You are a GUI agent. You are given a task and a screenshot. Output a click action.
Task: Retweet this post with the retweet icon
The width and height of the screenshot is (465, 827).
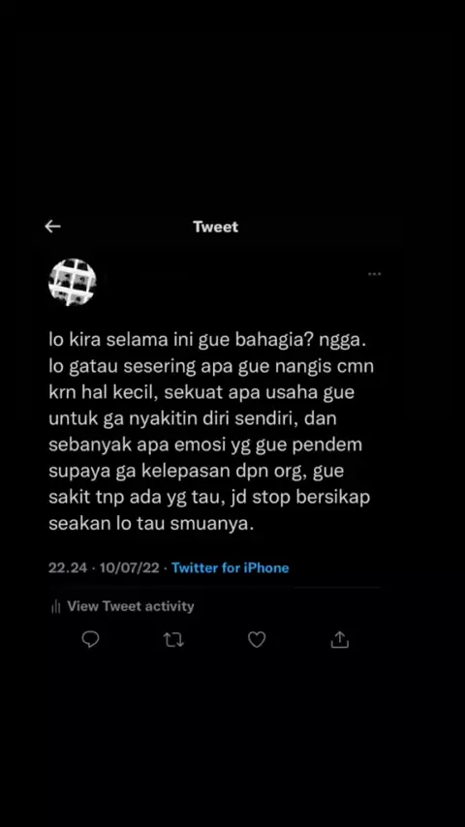tap(173, 640)
